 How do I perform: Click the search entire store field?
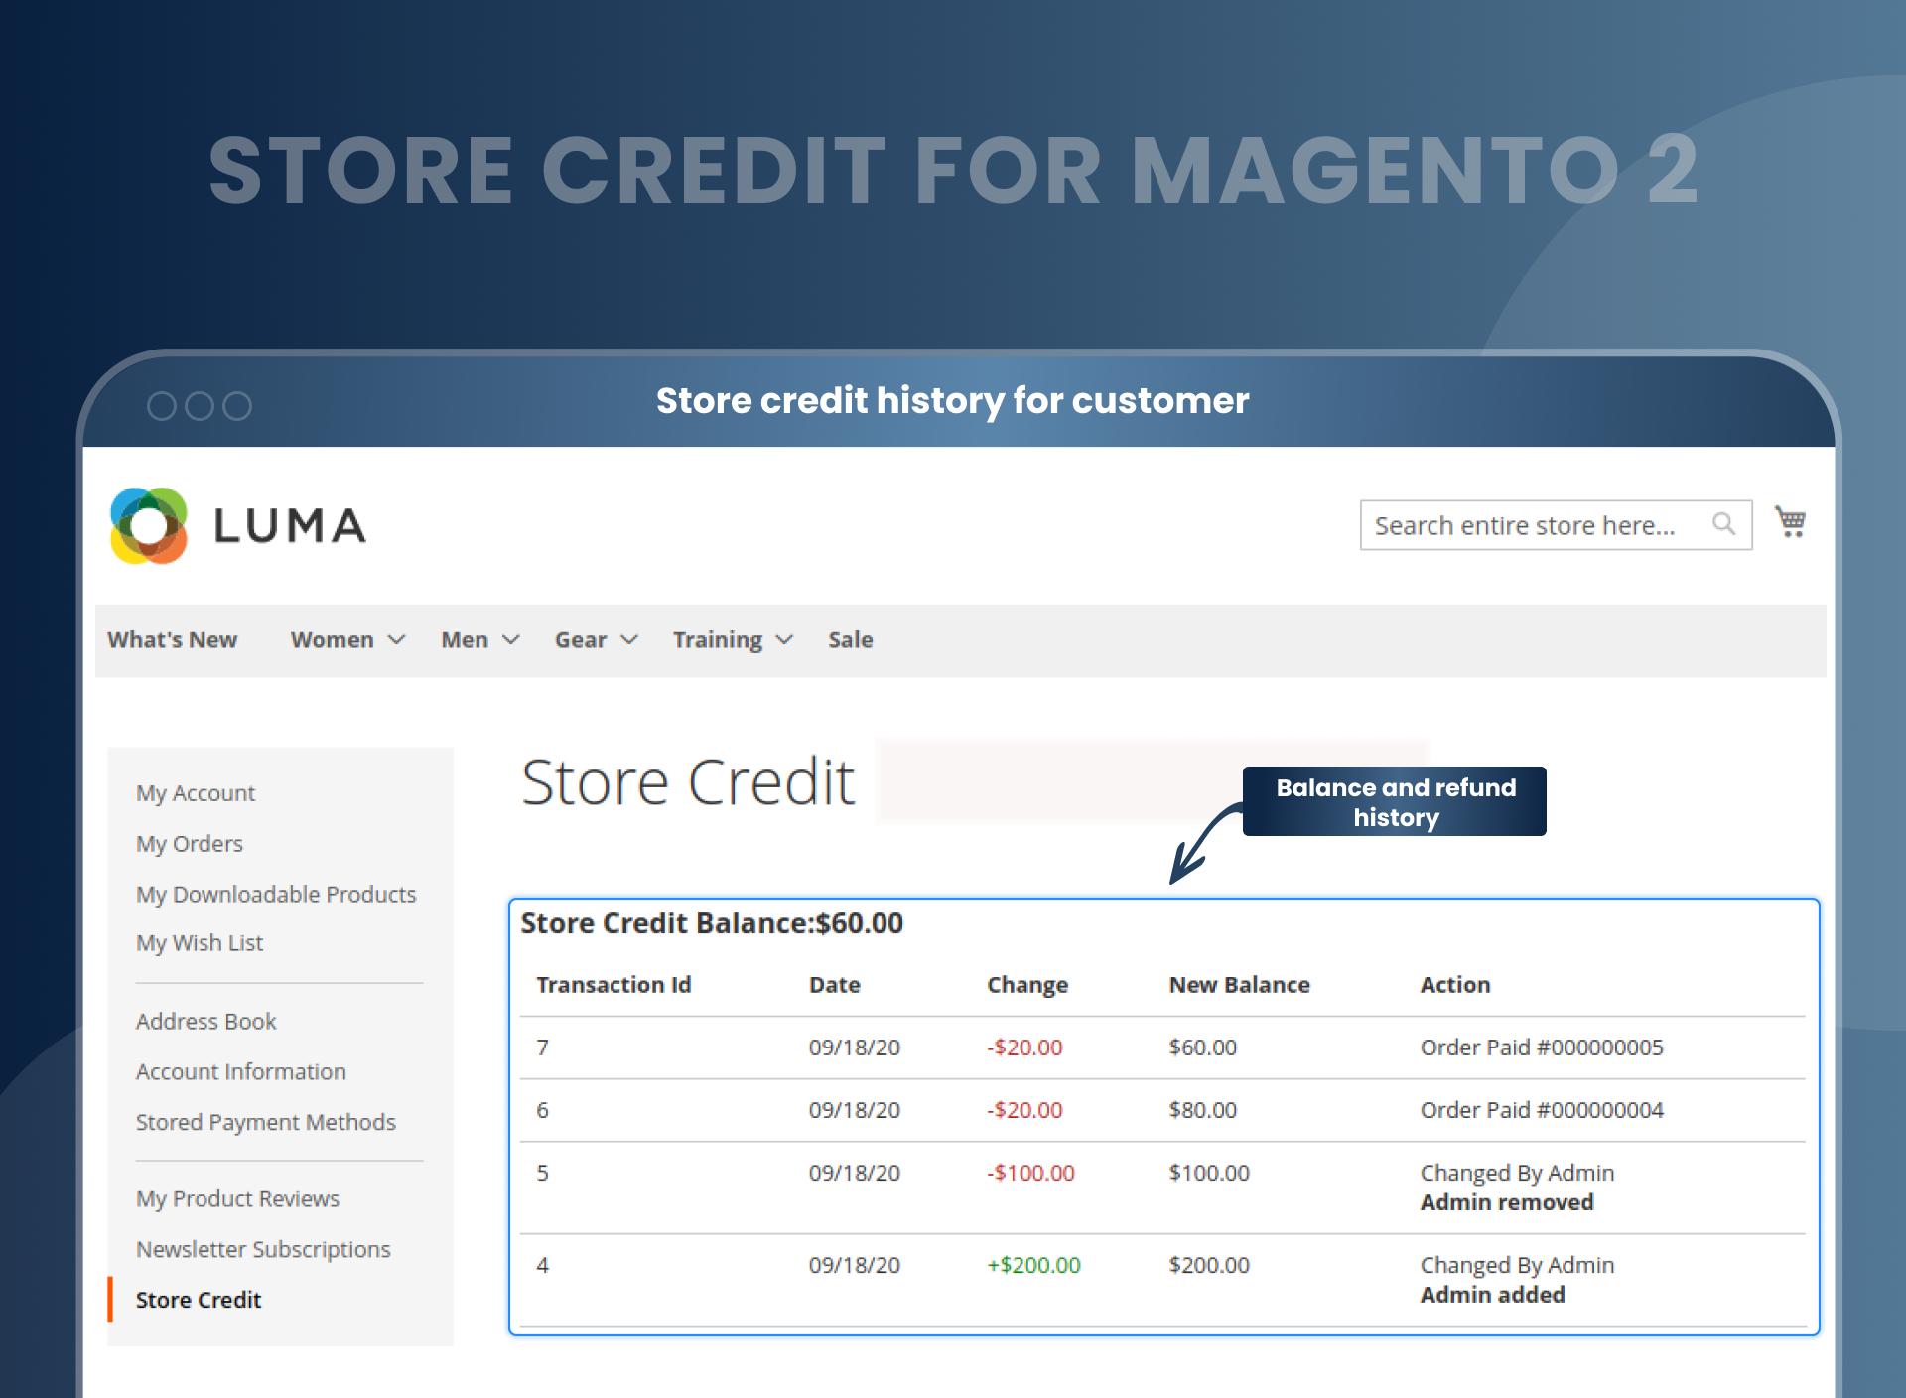point(1529,524)
